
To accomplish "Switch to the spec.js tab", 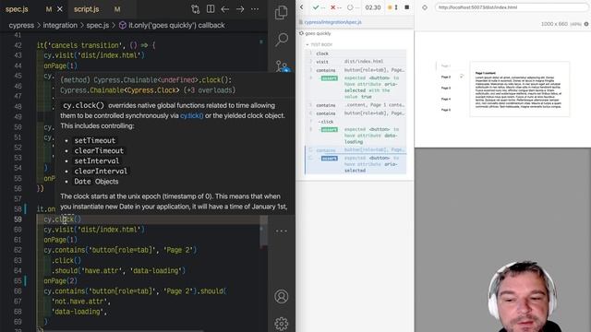I will coord(17,9).
